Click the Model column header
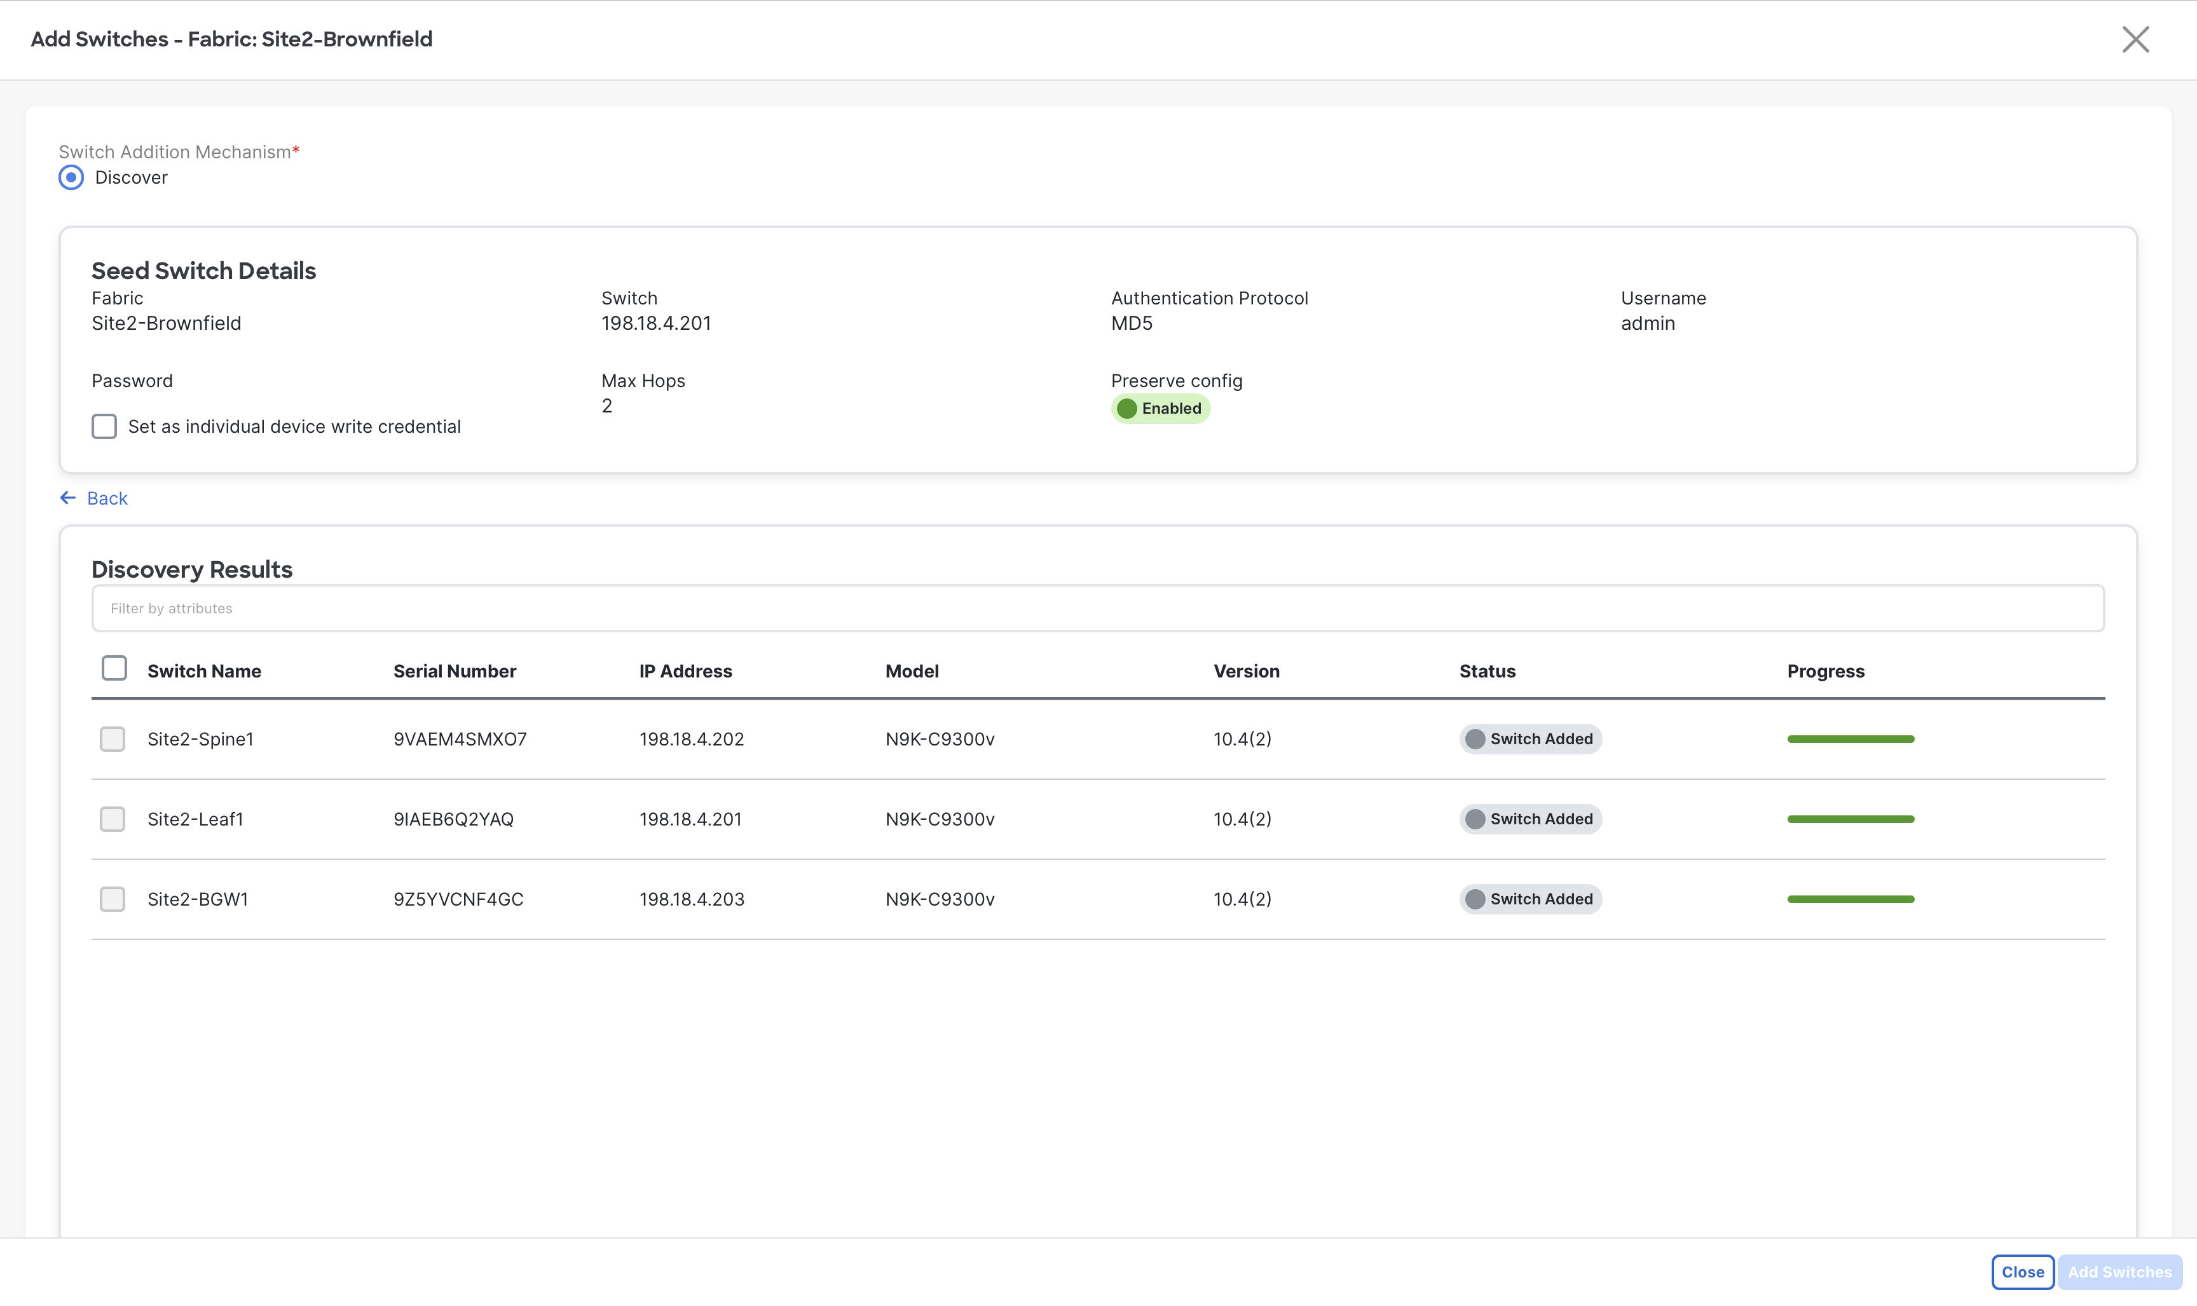Image resolution: width=2197 pixels, height=1306 pixels. [912, 670]
